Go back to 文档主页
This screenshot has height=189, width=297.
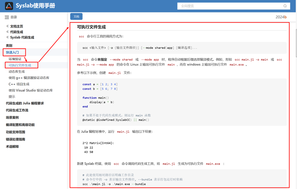[x=16, y=26]
